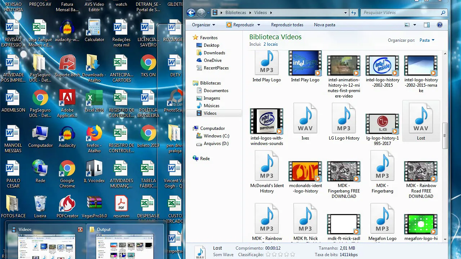Open the Suporte Itech desktop icon
Image resolution: width=461 pixels, height=259 pixels.
tap(67, 66)
